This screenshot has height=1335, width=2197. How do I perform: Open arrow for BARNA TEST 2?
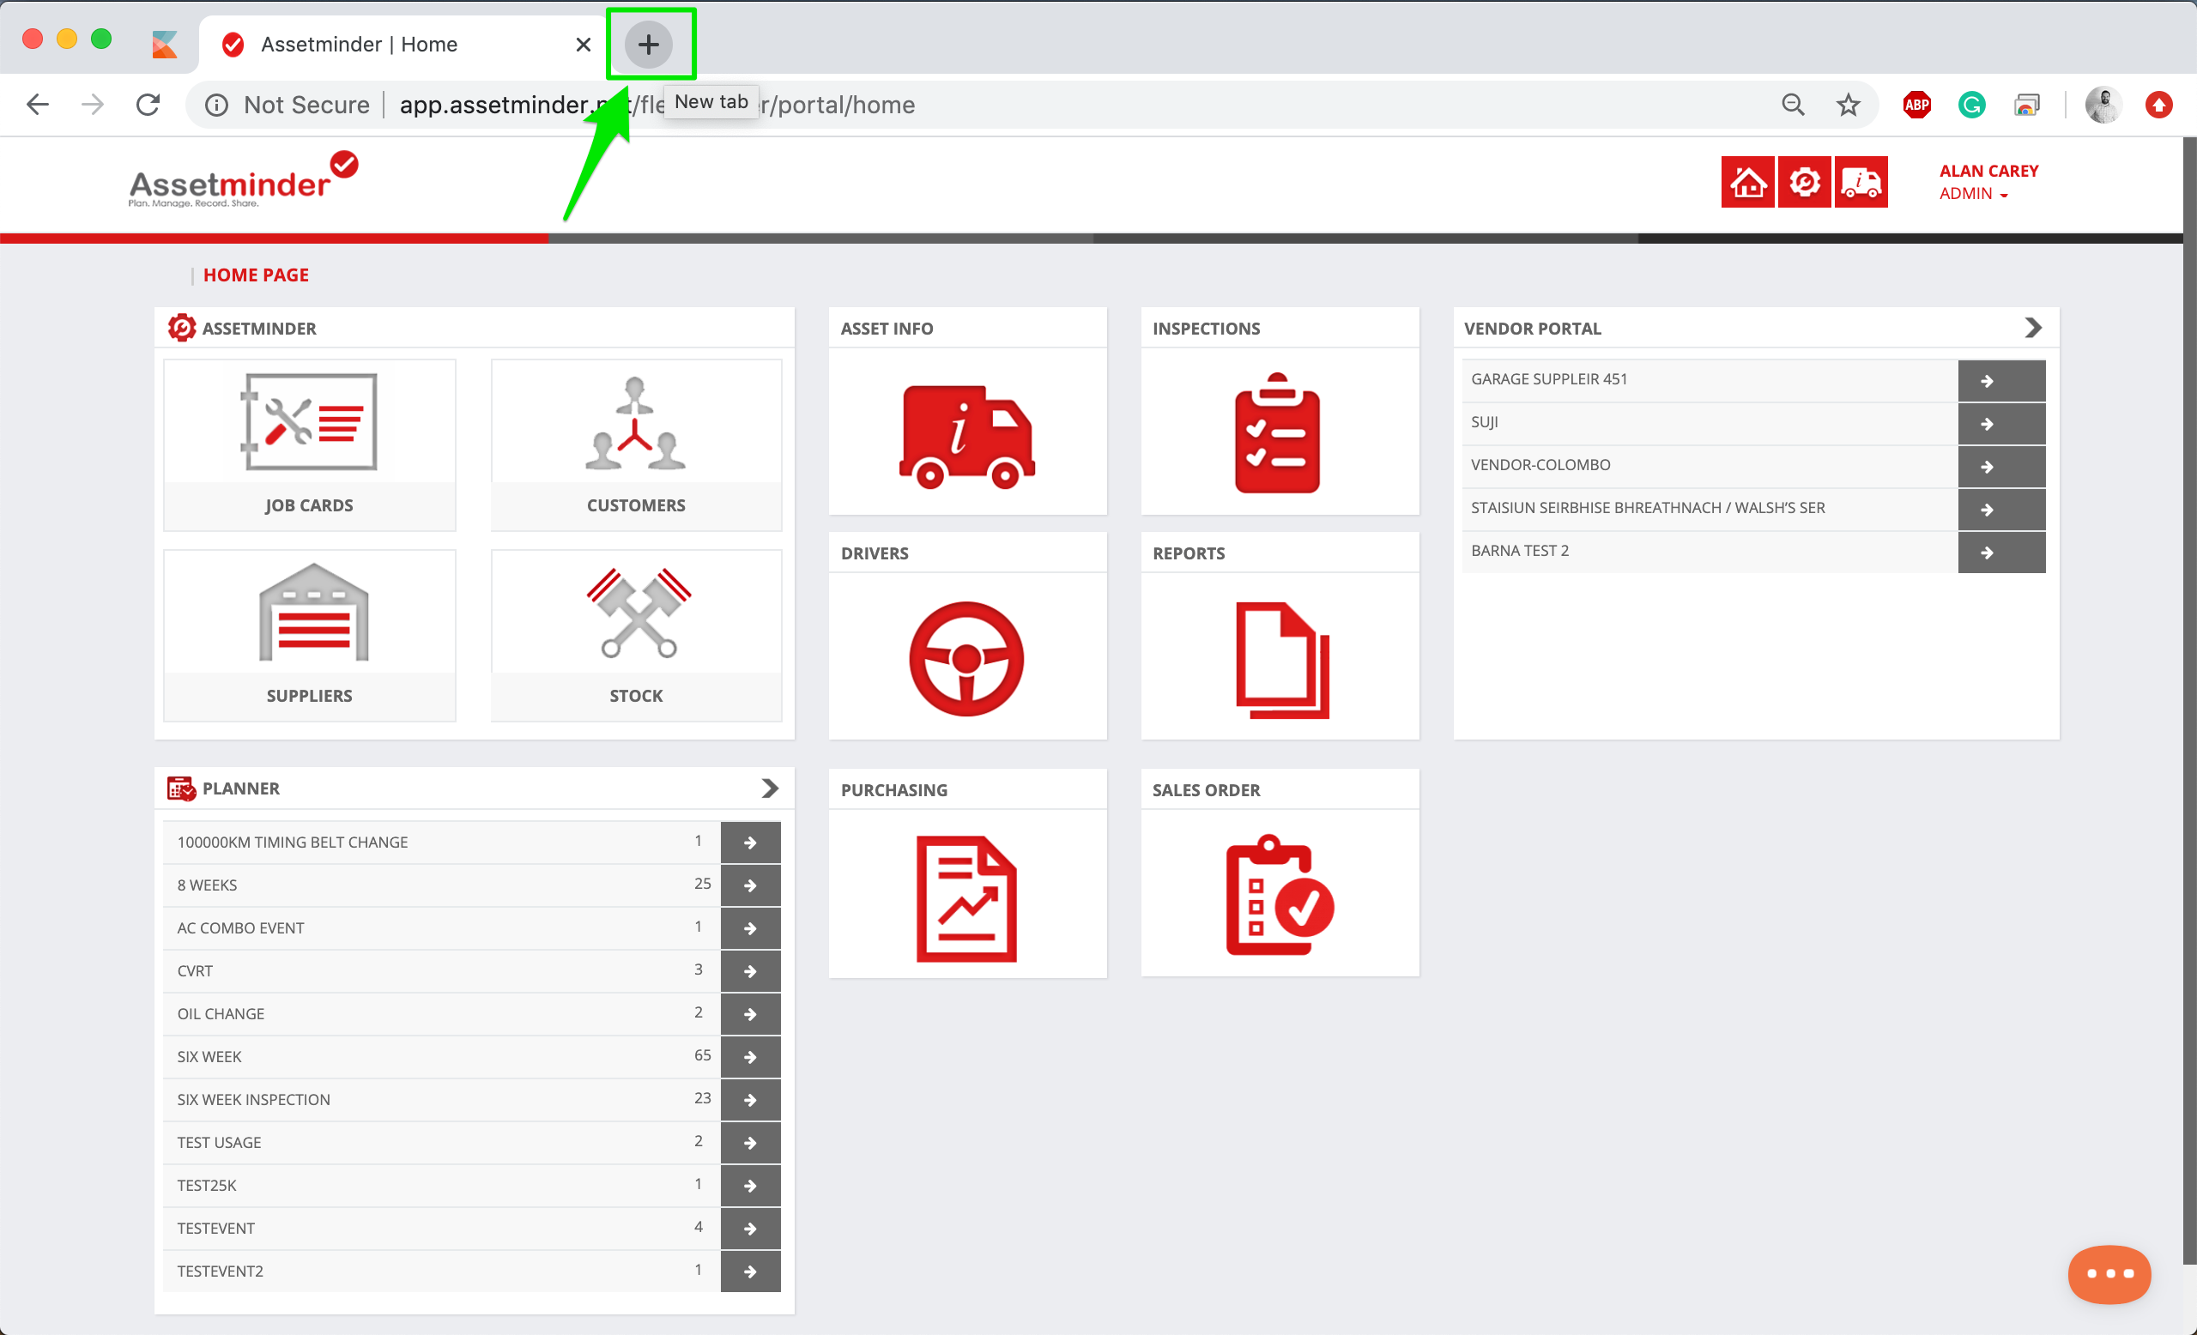point(2000,552)
